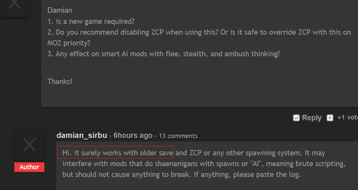
Task: Click the "recommend disabling ZCP" question line
Action: [199, 32]
